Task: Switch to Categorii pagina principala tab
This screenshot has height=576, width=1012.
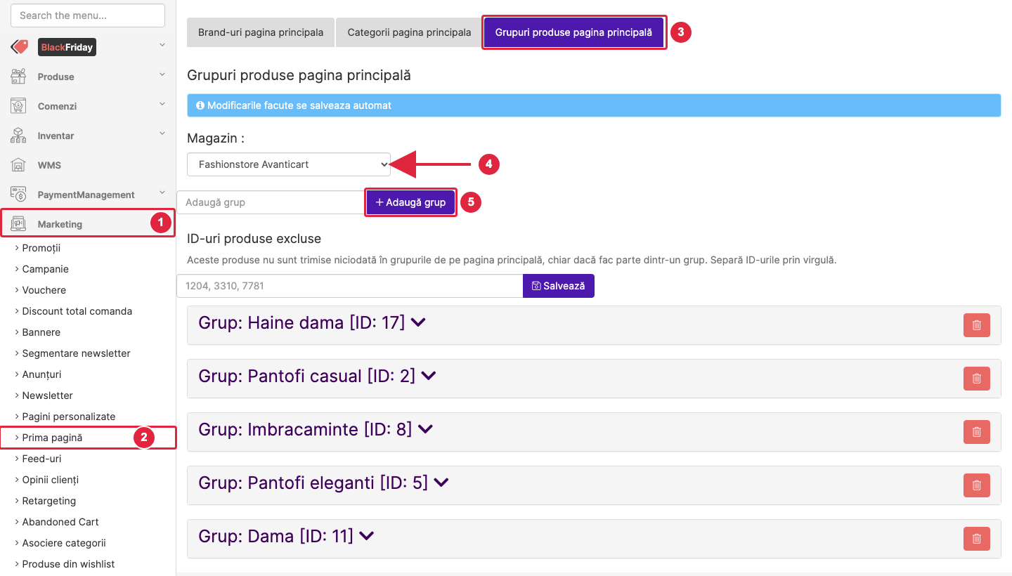Action: tap(409, 32)
